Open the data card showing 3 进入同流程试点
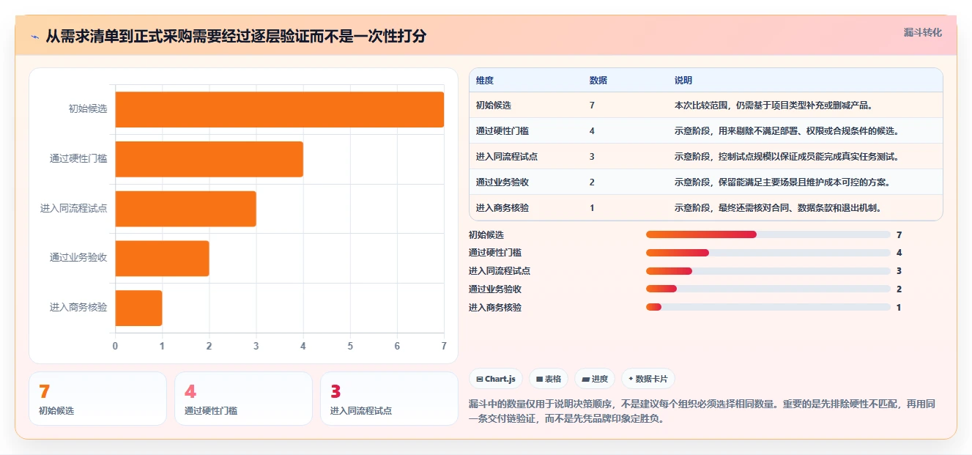Viewport: 972px width, 455px height. tap(389, 399)
